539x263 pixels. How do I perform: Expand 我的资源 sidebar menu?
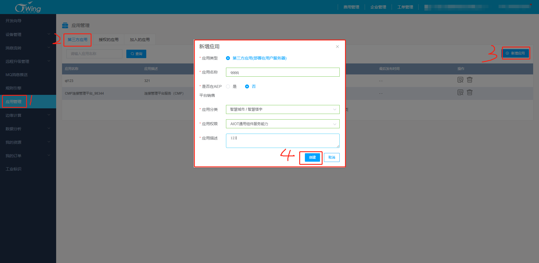point(28,142)
